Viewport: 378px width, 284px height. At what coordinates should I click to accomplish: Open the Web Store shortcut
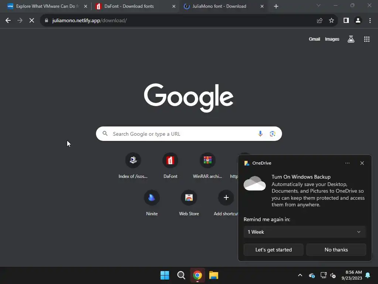point(189,203)
